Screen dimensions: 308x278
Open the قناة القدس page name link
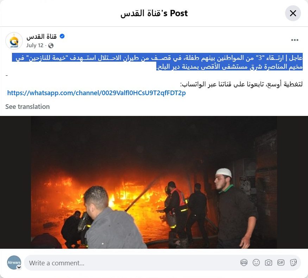42,36
